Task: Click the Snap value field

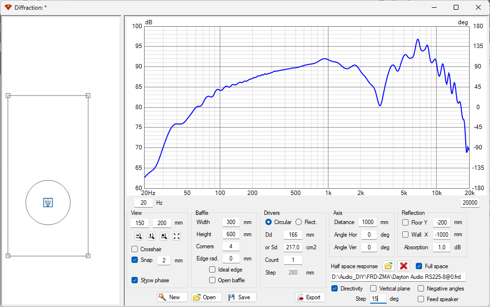Action: point(164,260)
